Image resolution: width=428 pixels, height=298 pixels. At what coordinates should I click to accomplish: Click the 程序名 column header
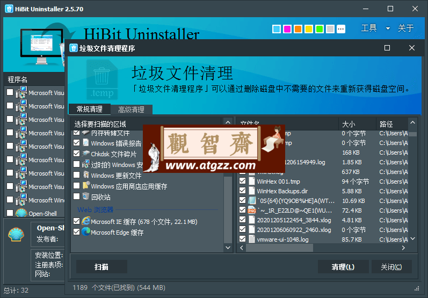(34, 79)
